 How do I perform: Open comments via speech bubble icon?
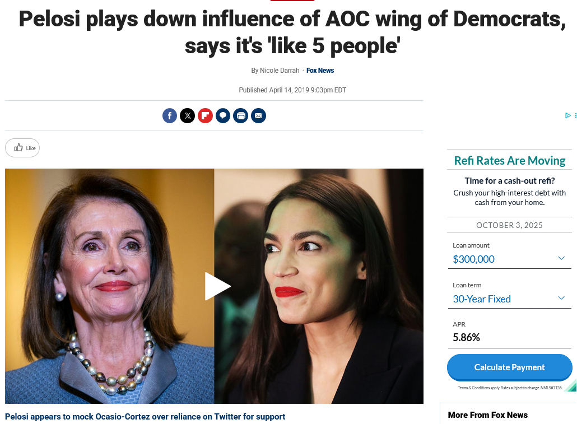click(223, 116)
